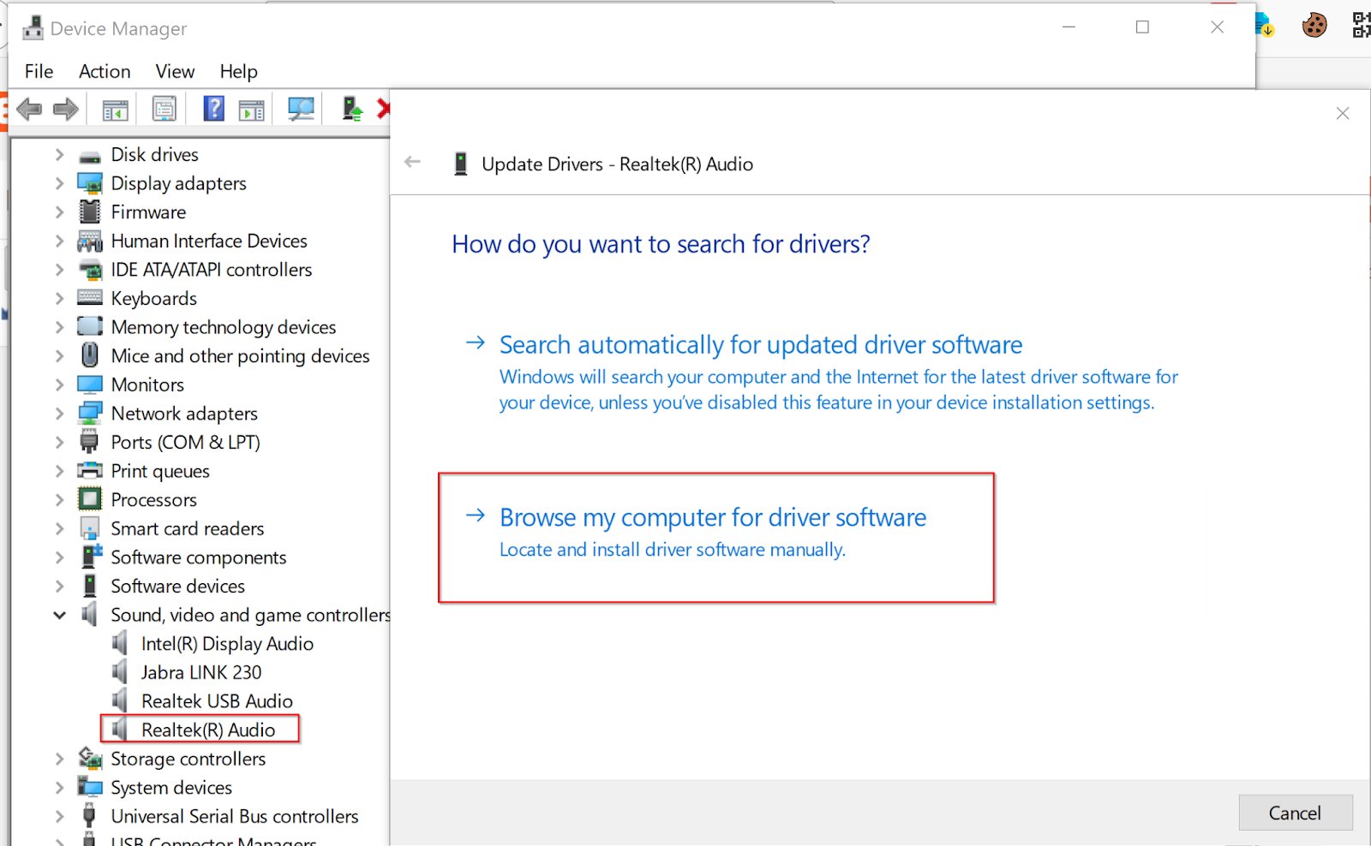1371x846 pixels.
Task: Click the Monitors category icon
Action: pyautogui.click(x=90, y=384)
